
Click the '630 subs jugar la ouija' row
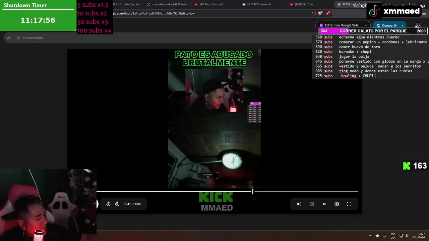pyautogui.click(x=342, y=57)
